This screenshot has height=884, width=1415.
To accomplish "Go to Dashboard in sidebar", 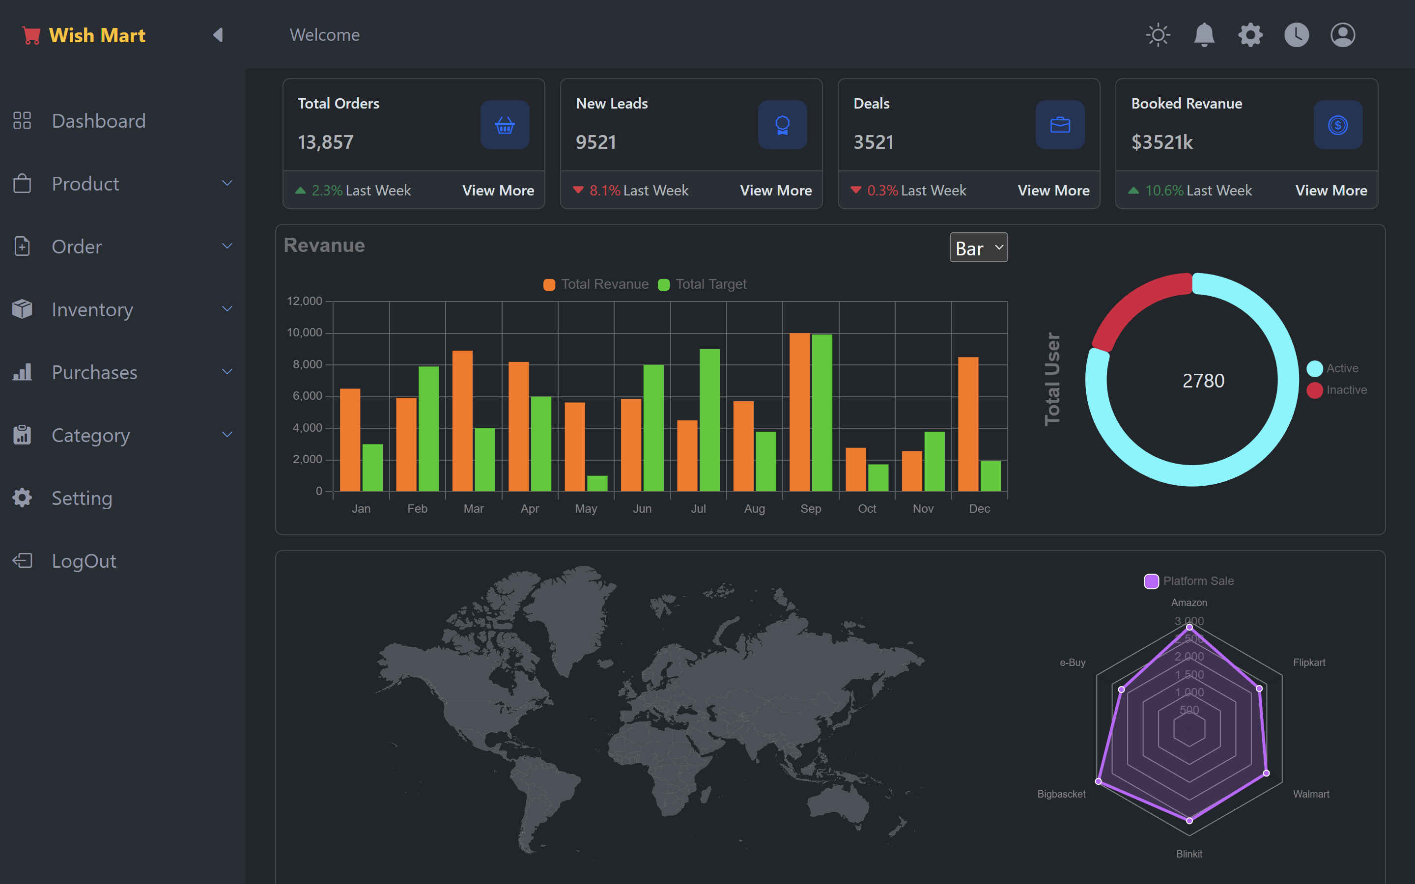I will click(98, 121).
